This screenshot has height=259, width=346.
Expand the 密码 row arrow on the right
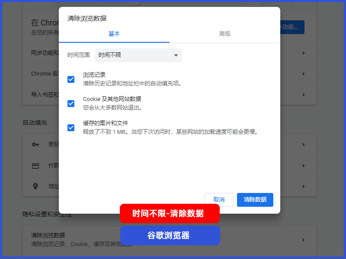click(304, 145)
